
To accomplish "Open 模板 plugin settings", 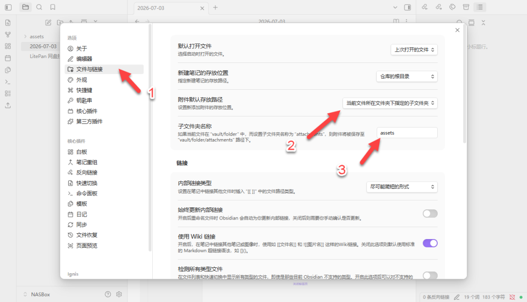I will pyautogui.click(x=104, y=203).
